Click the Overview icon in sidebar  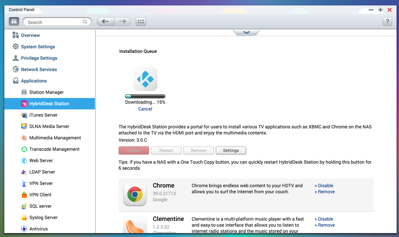point(16,35)
